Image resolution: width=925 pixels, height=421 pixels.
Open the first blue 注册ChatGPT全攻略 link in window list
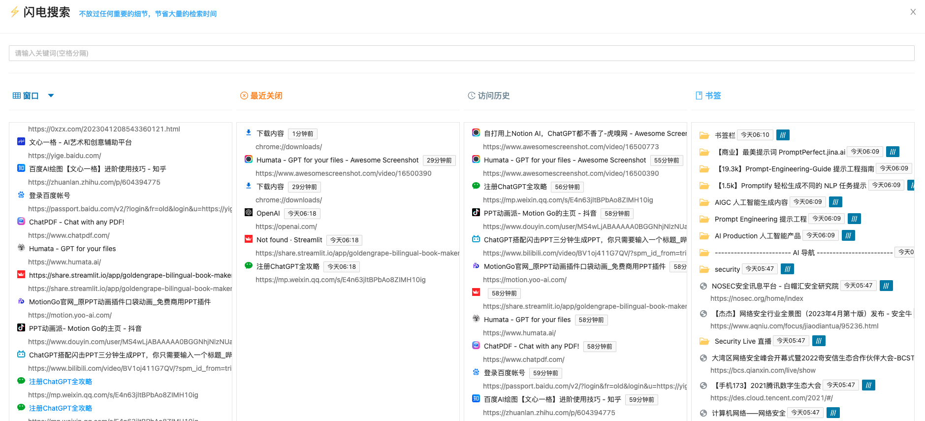(x=61, y=382)
